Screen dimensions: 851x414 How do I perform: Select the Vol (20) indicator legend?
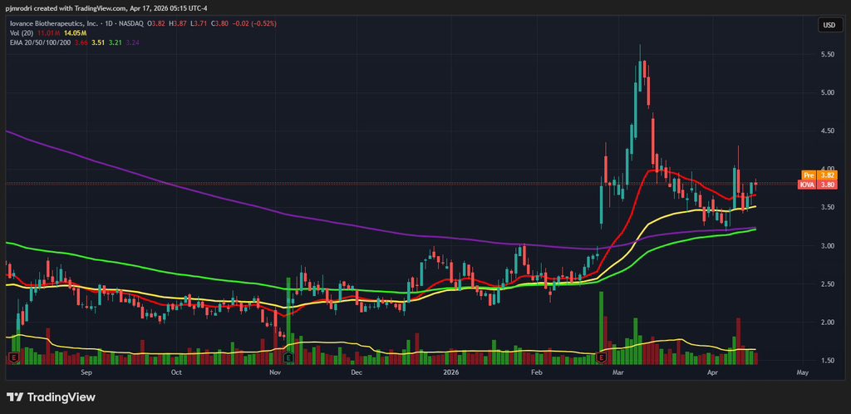(22, 33)
